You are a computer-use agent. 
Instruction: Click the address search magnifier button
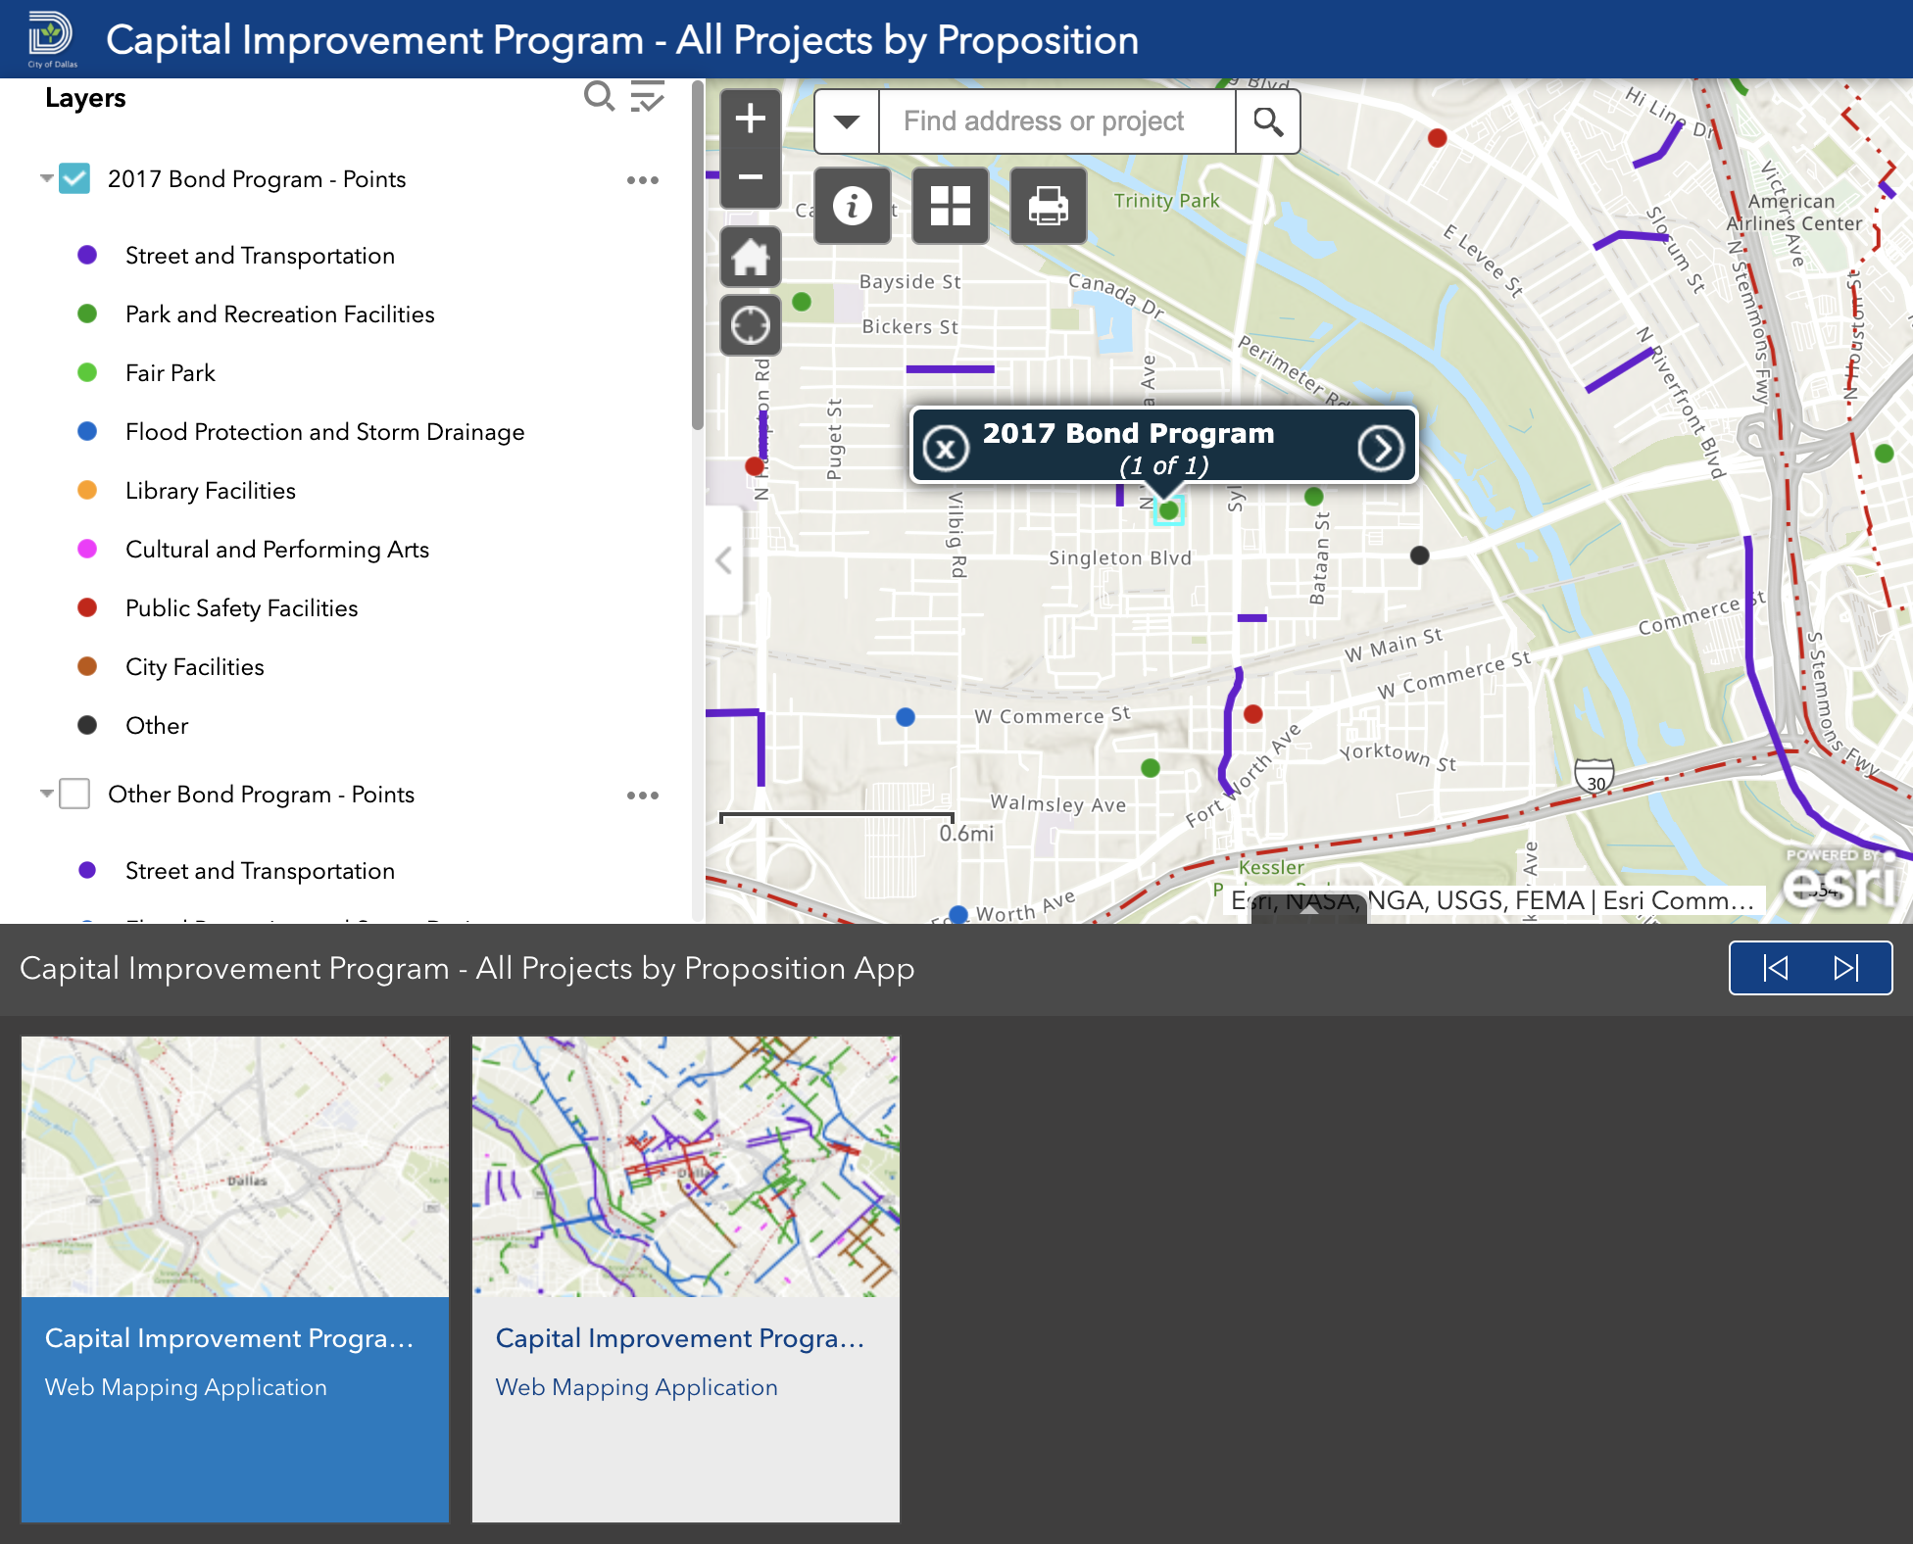point(1268,121)
